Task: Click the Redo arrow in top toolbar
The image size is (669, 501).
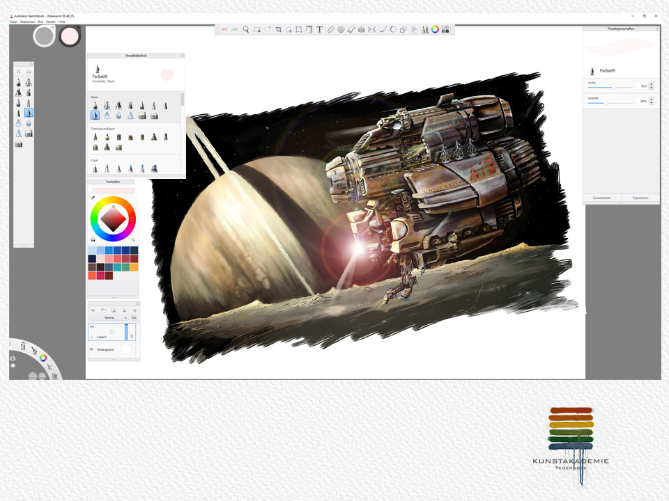Action: (235, 29)
